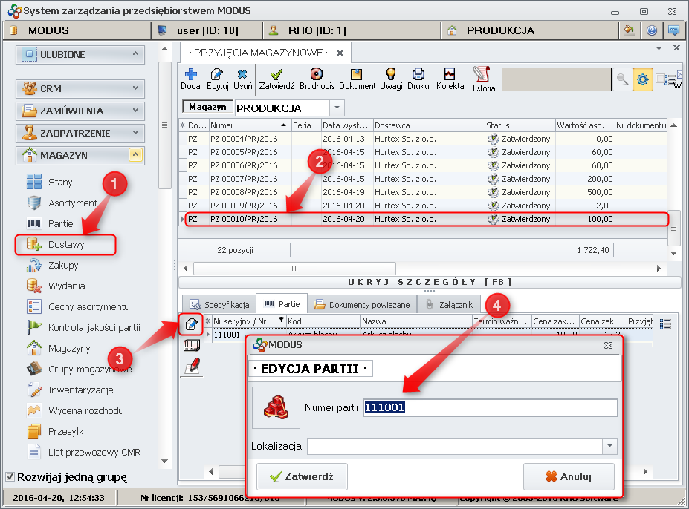Close the EDYCJA PARTII MODUS dialog
Image resolution: width=689 pixels, height=509 pixels.
(x=608, y=346)
